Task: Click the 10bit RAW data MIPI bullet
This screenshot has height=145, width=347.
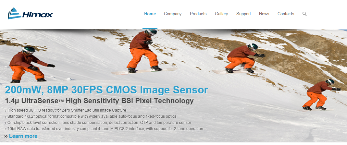Action: (104, 129)
